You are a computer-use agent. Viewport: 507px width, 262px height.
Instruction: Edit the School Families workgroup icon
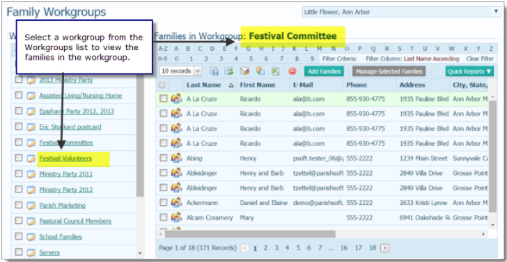pyautogui.click(x=31, y=237)
